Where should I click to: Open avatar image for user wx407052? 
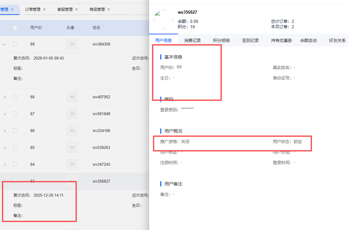[x=72, y=97]
